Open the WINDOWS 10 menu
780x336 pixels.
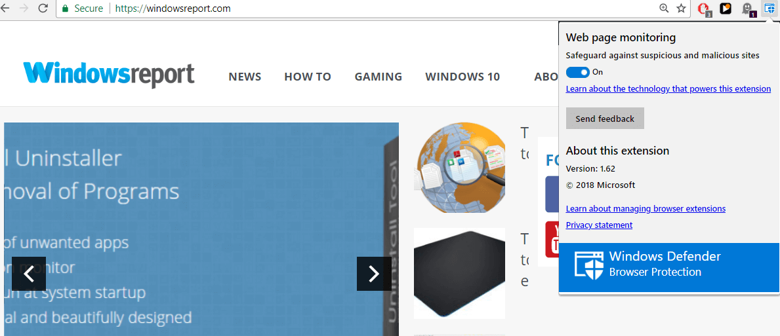coord(462,77)
